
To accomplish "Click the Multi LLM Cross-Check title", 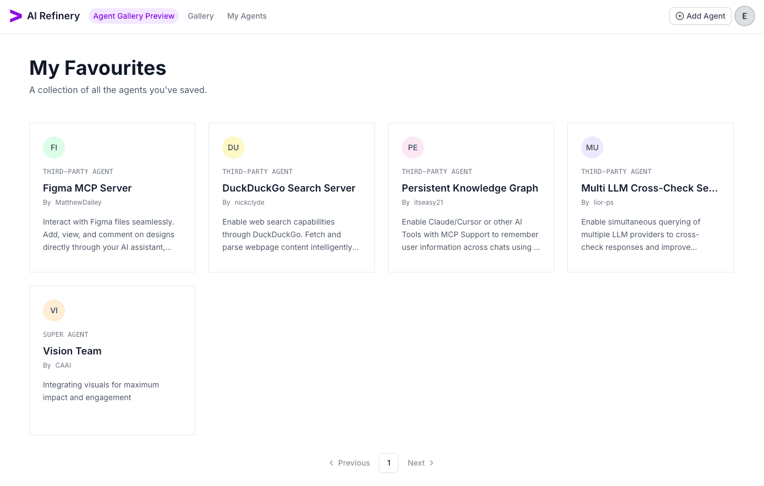I will pyautogui.click(x=650, y=188).
